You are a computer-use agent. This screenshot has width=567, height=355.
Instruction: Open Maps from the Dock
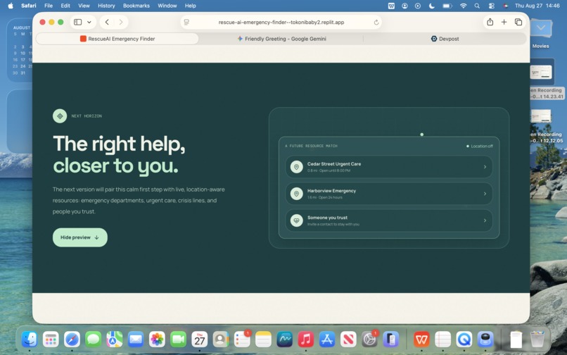pyautogui.click(x=114, y=340)
